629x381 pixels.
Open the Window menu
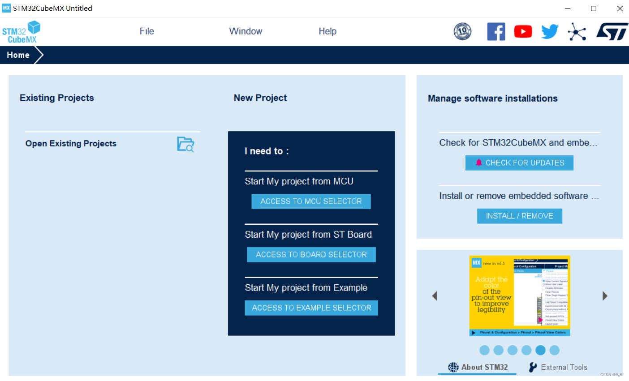[246, 31]
